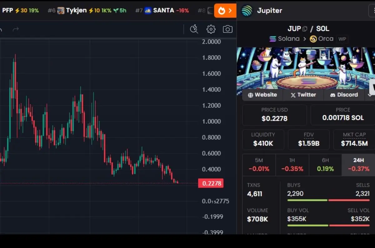Select the 1H timeframe tab

(x=292, y=165)
